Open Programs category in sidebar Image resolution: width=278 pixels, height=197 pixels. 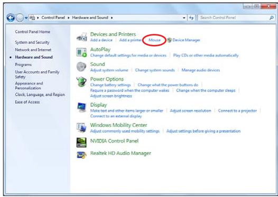[23, 64]
